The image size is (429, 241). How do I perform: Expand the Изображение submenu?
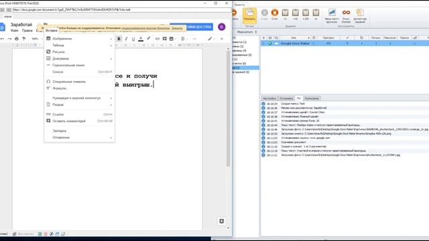[x=79, y=39]
